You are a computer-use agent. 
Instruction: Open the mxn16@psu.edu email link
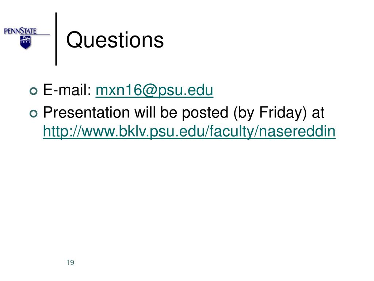[154, 90]
